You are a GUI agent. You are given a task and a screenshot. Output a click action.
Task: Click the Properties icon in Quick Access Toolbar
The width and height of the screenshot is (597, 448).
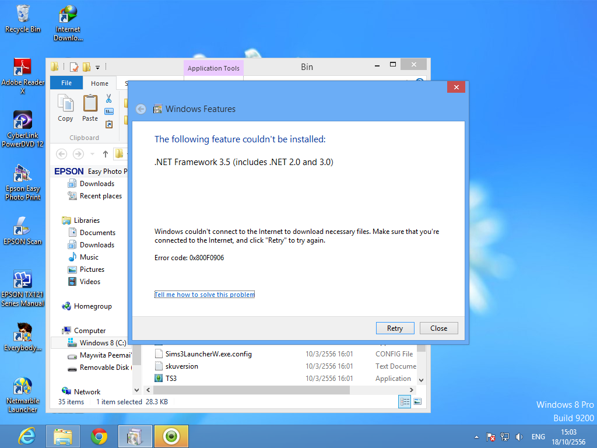point(74,67)
